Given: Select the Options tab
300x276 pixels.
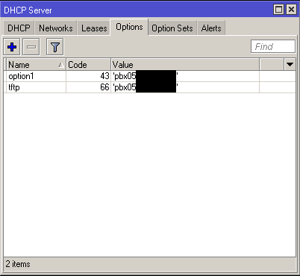Looking at the screenshot, I should pos(129,27).
